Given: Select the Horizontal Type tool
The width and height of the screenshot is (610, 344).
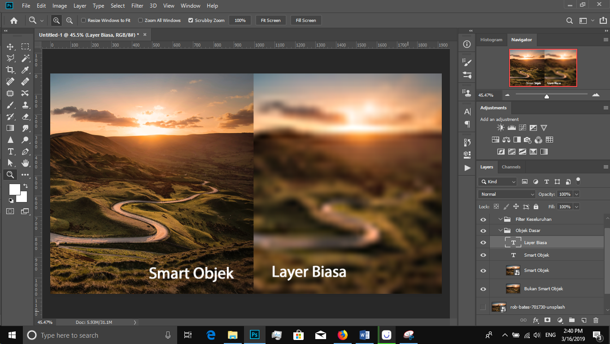Looking at the screenshot, I should (10, 151).
